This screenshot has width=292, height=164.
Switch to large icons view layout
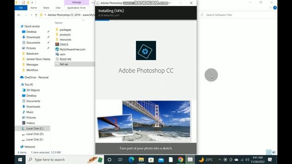coord(274,152)
